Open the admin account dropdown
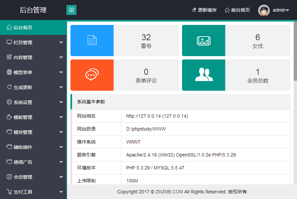The height and width of the screenshot is (199, 297). coord(281,10)
